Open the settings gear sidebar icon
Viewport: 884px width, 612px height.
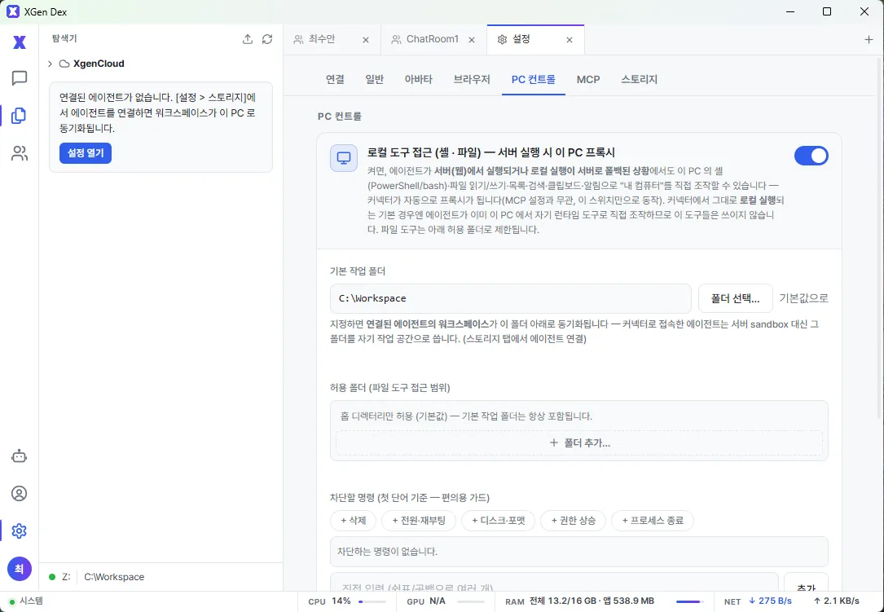click(20, 531)
